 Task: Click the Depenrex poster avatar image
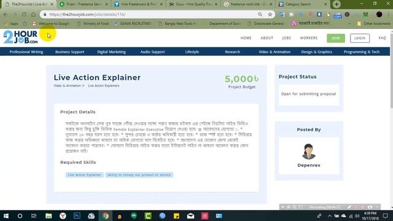308,152
